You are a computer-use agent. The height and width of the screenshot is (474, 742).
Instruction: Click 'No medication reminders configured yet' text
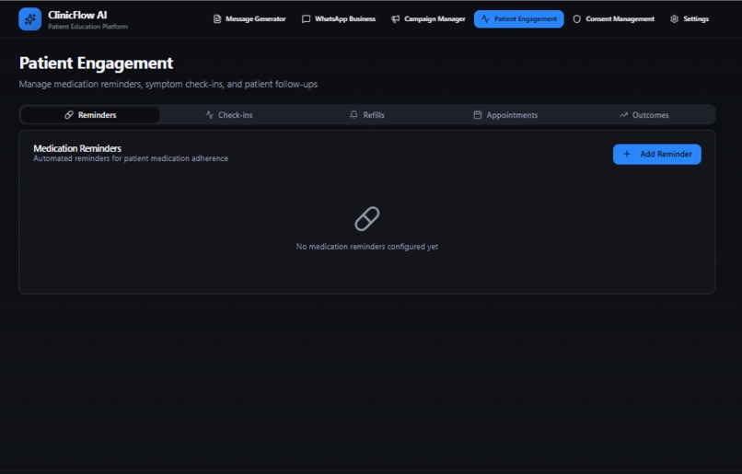[x=367, y=247]
